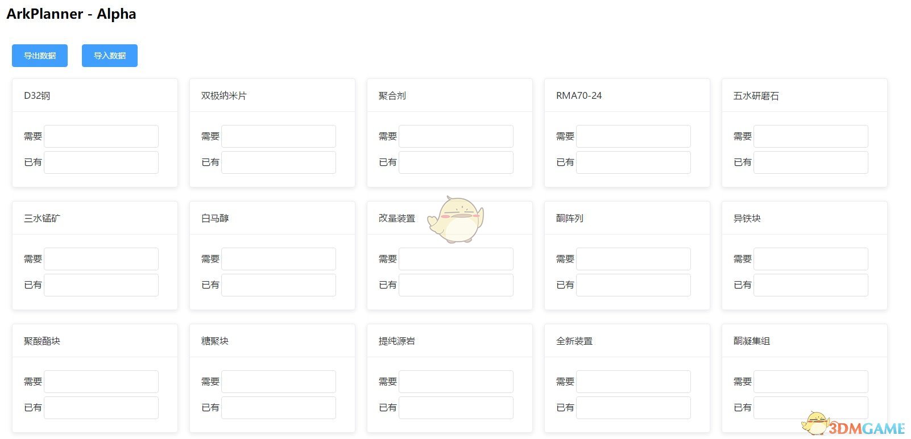Focus the 需要 field of 全新装置
This screenshot has width=911, height=439.
[633, 382]
